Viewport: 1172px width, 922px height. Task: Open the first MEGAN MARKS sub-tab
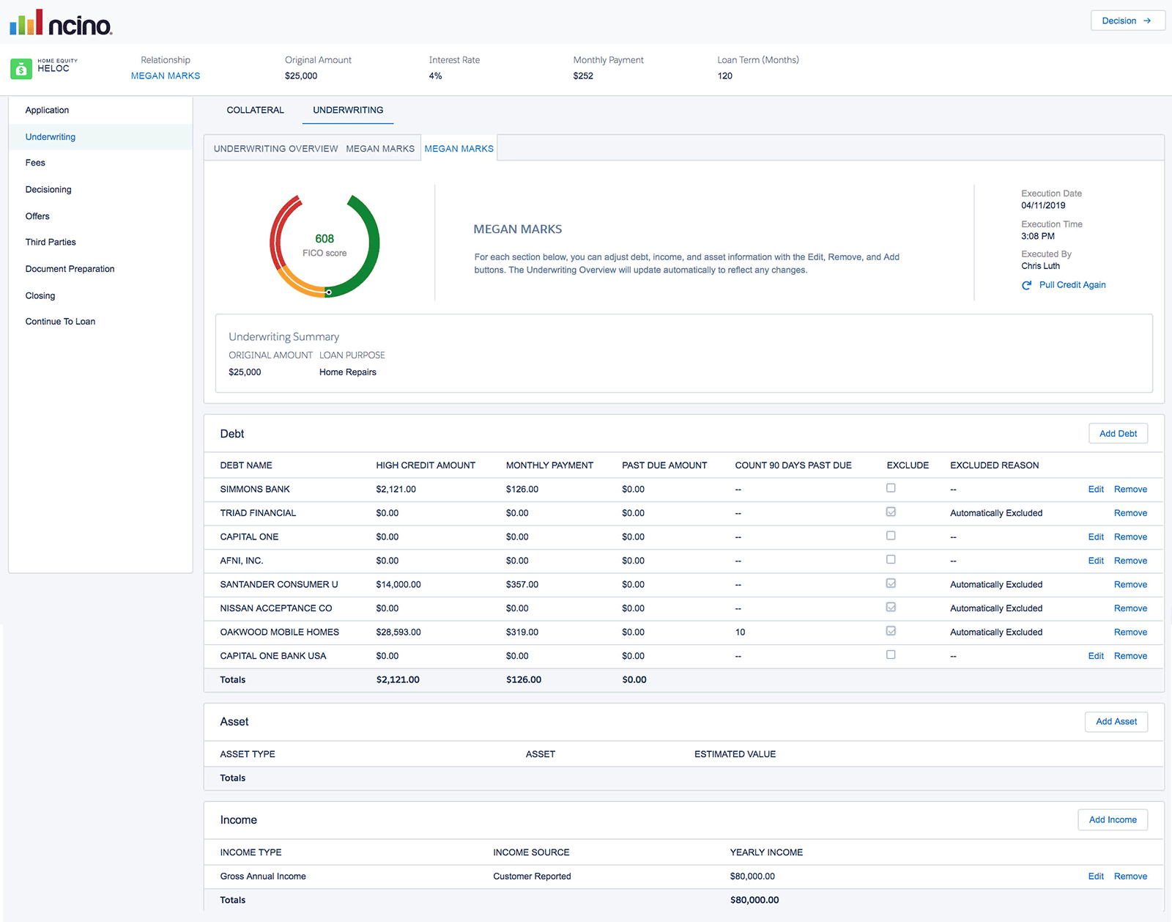point(380,149)
